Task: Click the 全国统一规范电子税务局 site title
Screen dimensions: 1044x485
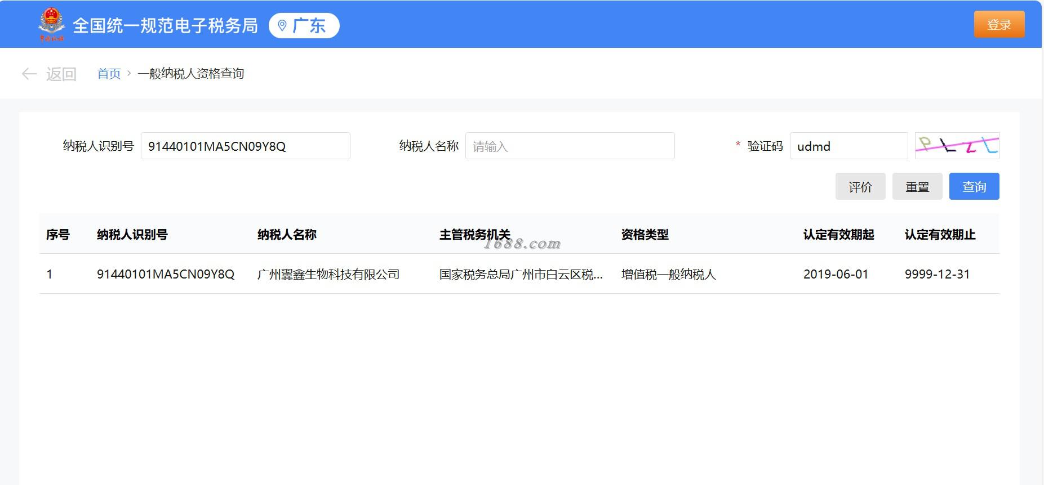Action: tap(165, 26)
